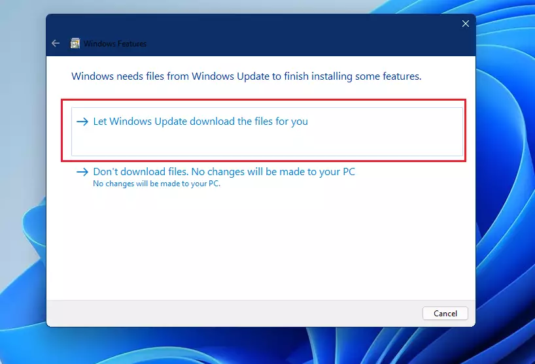Click the 'No changes will be made' subtext
The width and height of the screenshot is (535, 364).
point(157,184)
